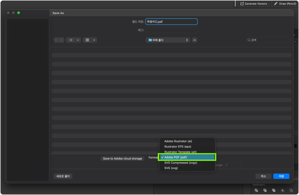Click the Crop pathfinder icon
Screen dimensions: 299x195
pos(283,190)
